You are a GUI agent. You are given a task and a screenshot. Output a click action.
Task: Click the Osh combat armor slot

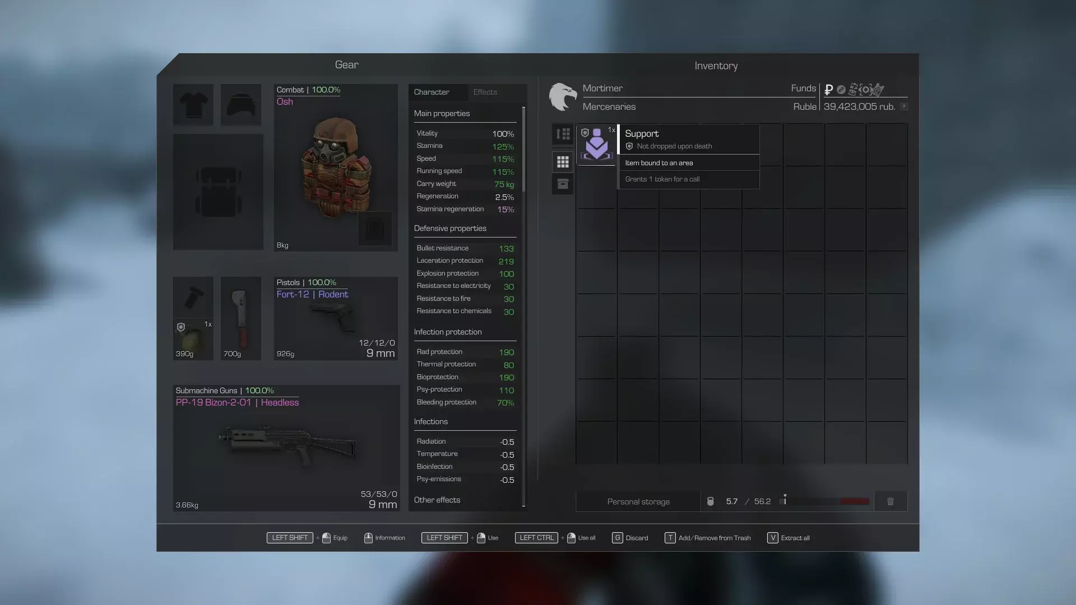(336, 168)
